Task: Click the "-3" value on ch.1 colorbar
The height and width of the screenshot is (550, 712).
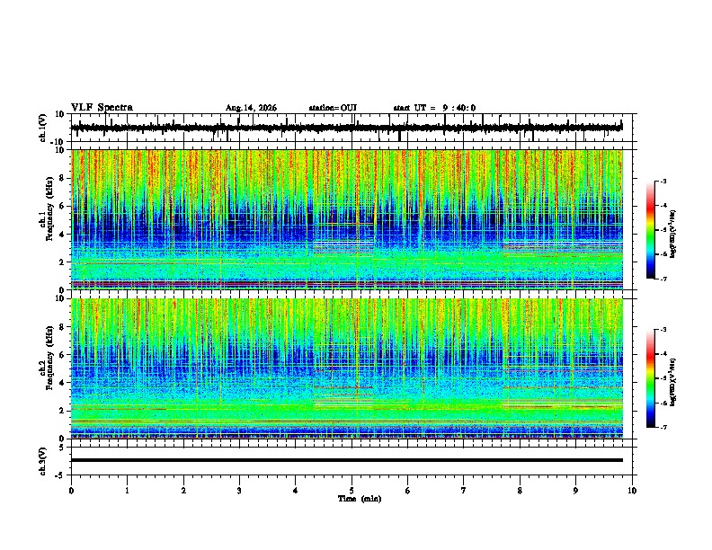Action: pos(663,181)
